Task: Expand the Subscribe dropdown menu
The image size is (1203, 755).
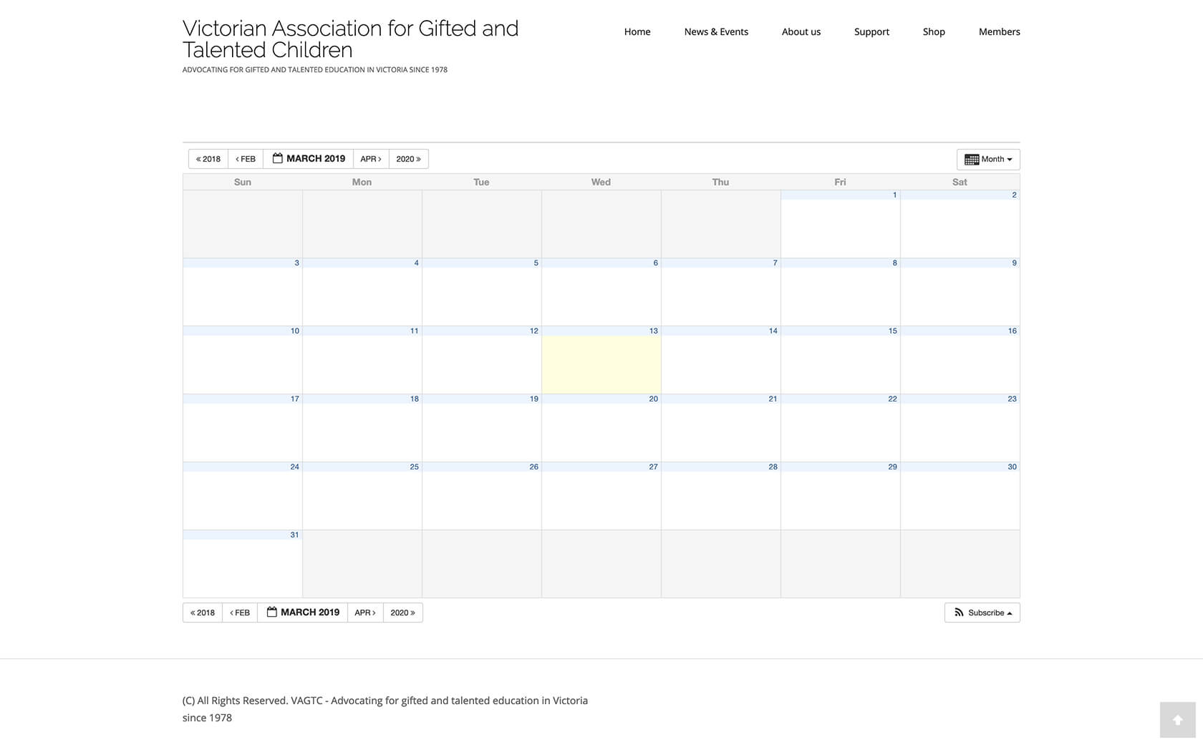Action: (x=982, y=613)
